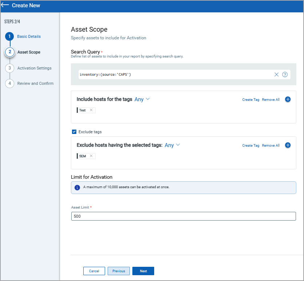Click Remove All in the include hosts section

pos(271,100)
